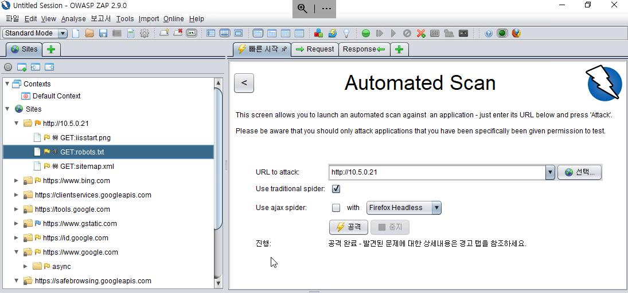Open the Firefox Headless browser dropdown
The width and height of the screenshot is (628, 293).
coord(404,208)
